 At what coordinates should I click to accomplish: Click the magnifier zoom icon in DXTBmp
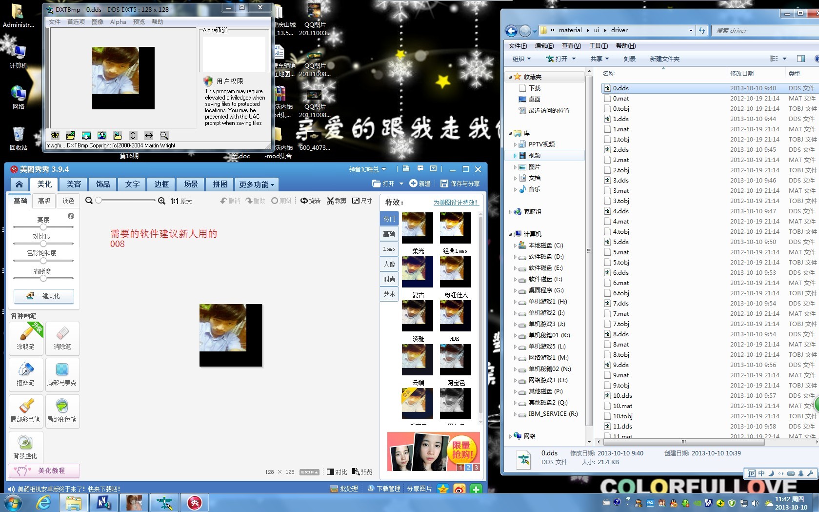click(164, 136)
